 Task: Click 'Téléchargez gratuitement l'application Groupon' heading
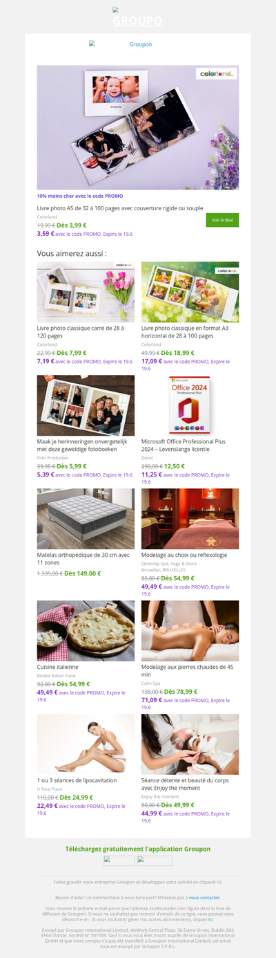pyautogui.click(x=138, y=849)
